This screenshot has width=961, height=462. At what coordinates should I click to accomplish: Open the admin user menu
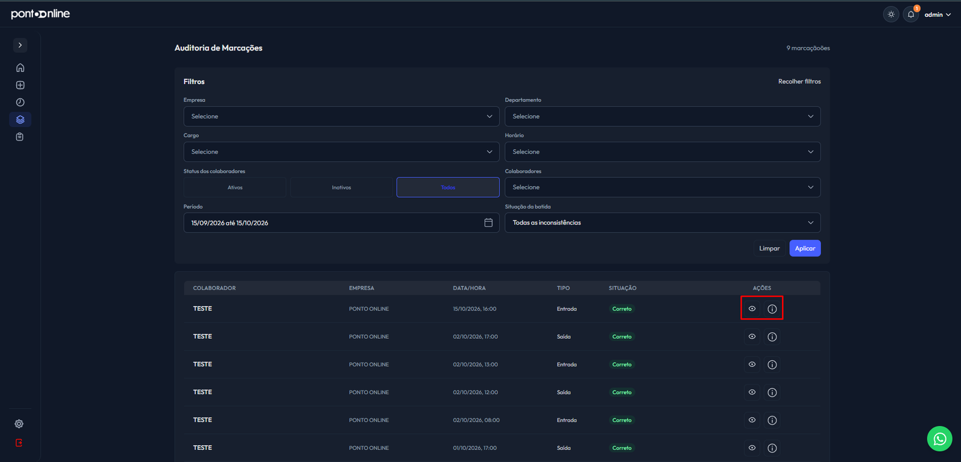938,14
